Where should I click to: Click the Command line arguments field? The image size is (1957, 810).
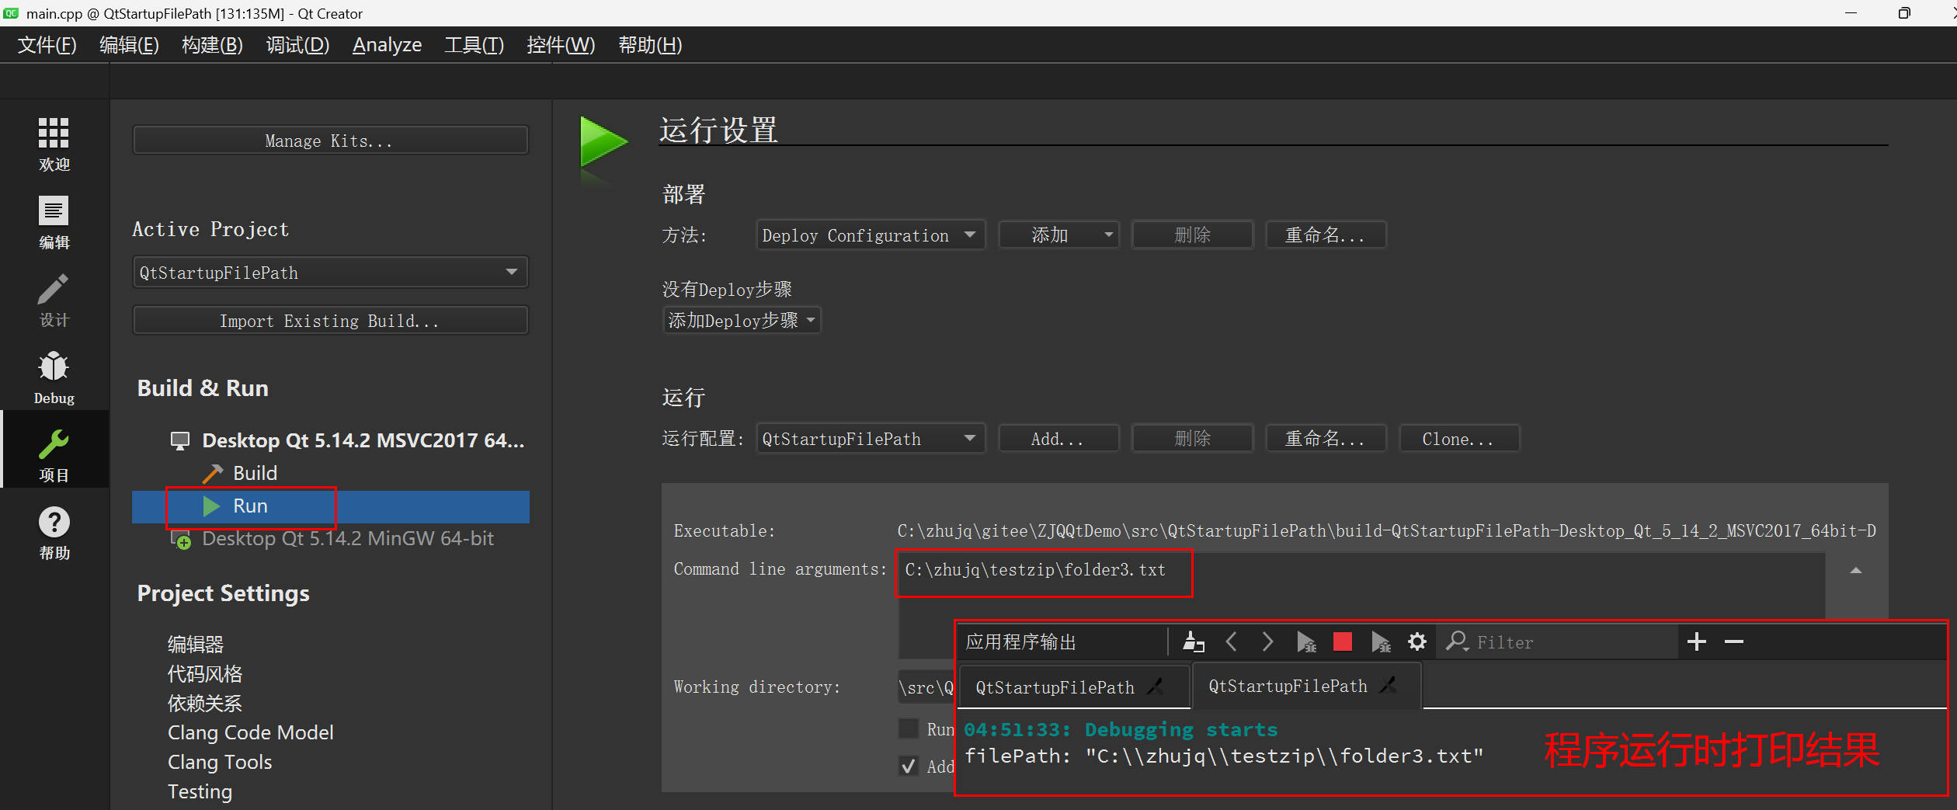pyautogui.click(x=1359, y=570)
